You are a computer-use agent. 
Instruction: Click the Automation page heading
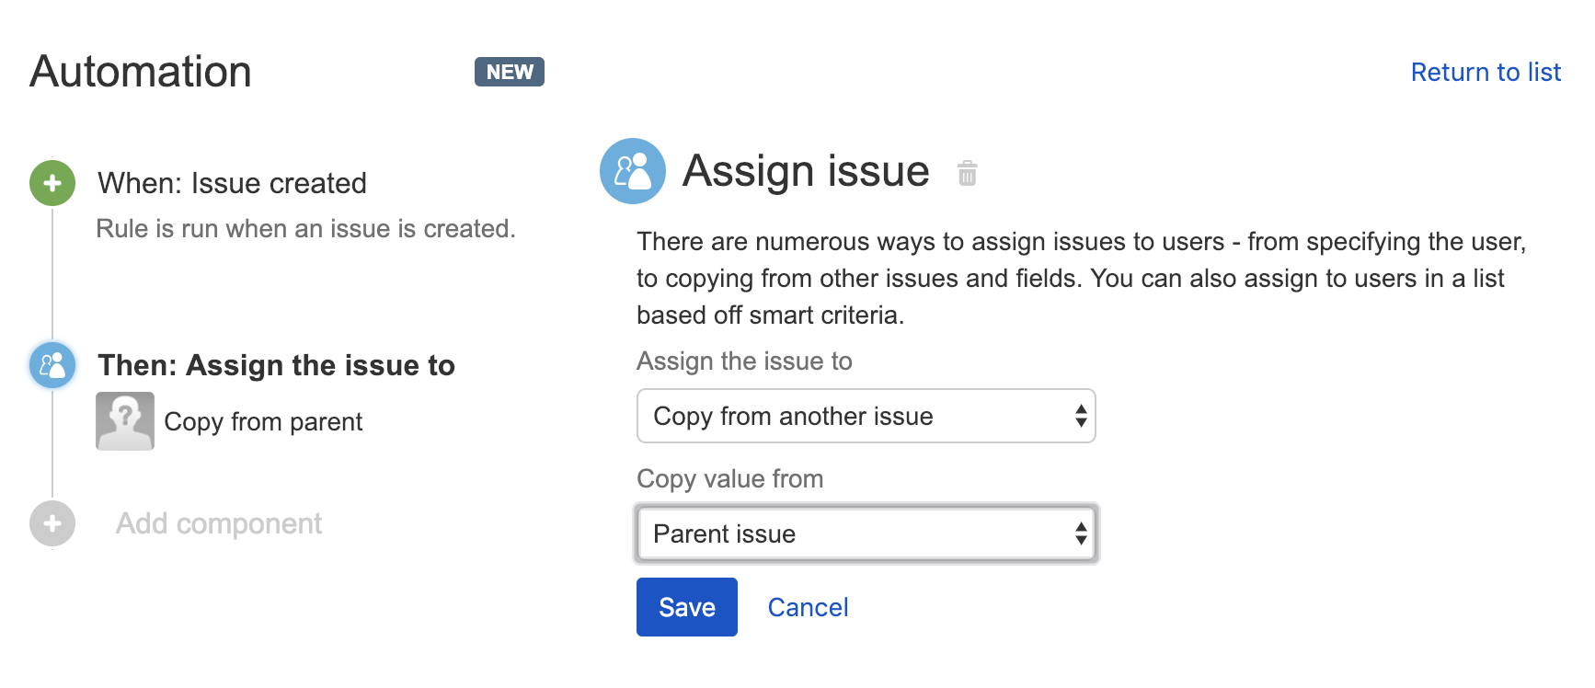click(x=141, y=72)
